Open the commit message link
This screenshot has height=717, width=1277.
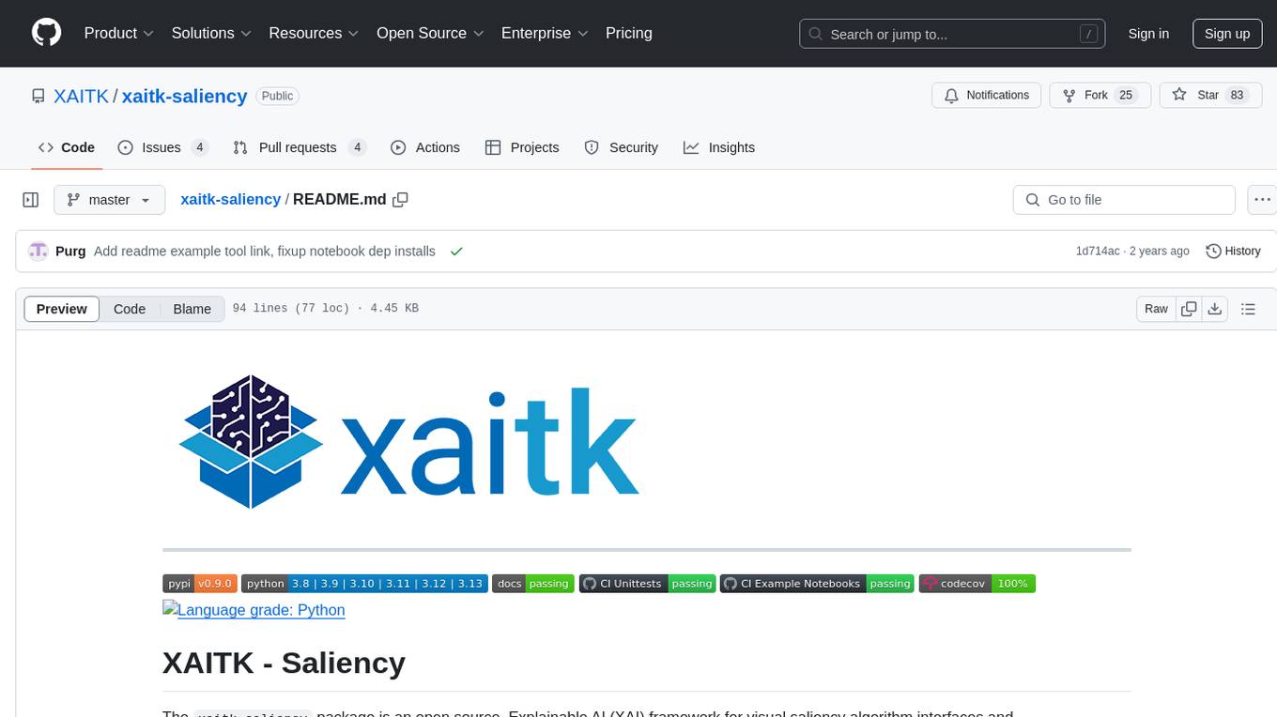265,252
